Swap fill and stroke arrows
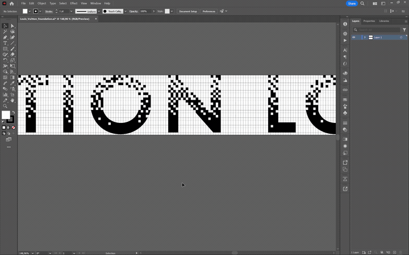Screen dimensions: 409x255 point(13,112)
